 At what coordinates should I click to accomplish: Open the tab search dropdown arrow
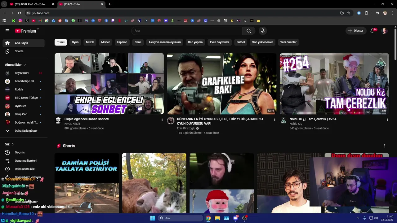4,4
